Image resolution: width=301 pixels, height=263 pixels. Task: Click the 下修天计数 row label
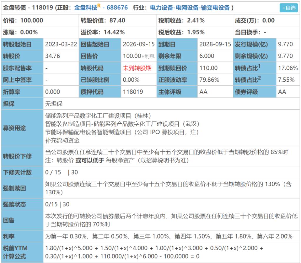click(17, 172)
